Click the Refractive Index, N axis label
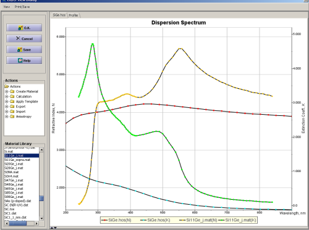 53,118
